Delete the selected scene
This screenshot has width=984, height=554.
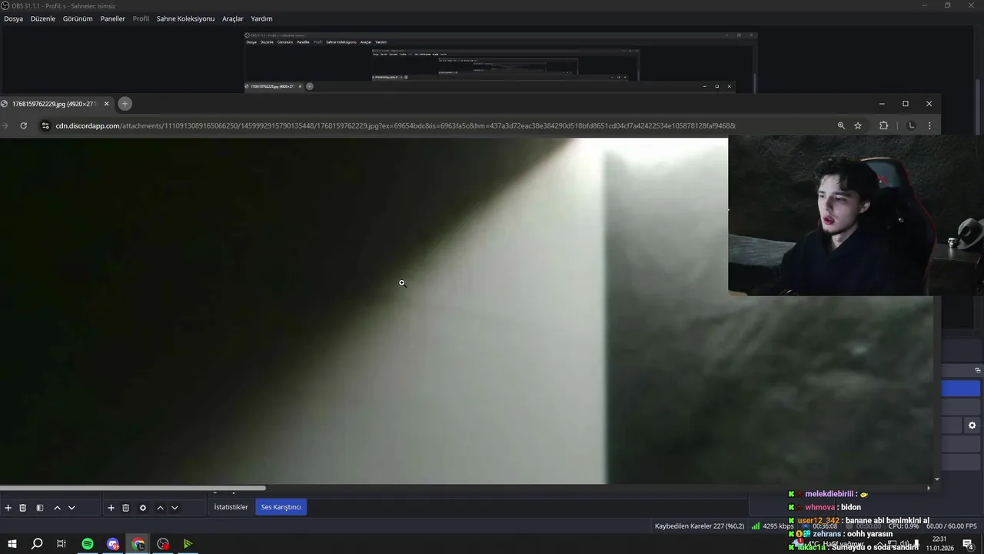coord(23,508)
